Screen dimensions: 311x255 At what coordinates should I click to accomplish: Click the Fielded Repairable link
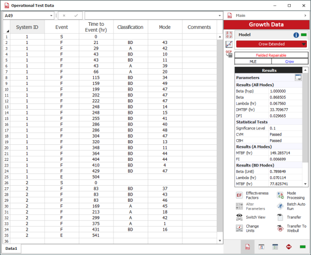click(x=271, y=55)
